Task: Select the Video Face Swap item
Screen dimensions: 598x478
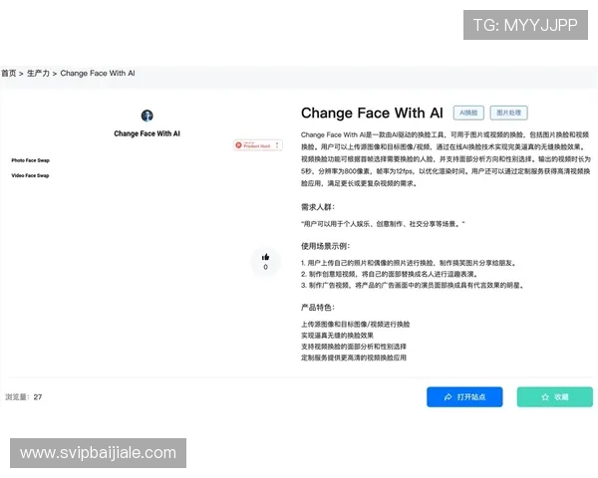Action: coord(30,175)
